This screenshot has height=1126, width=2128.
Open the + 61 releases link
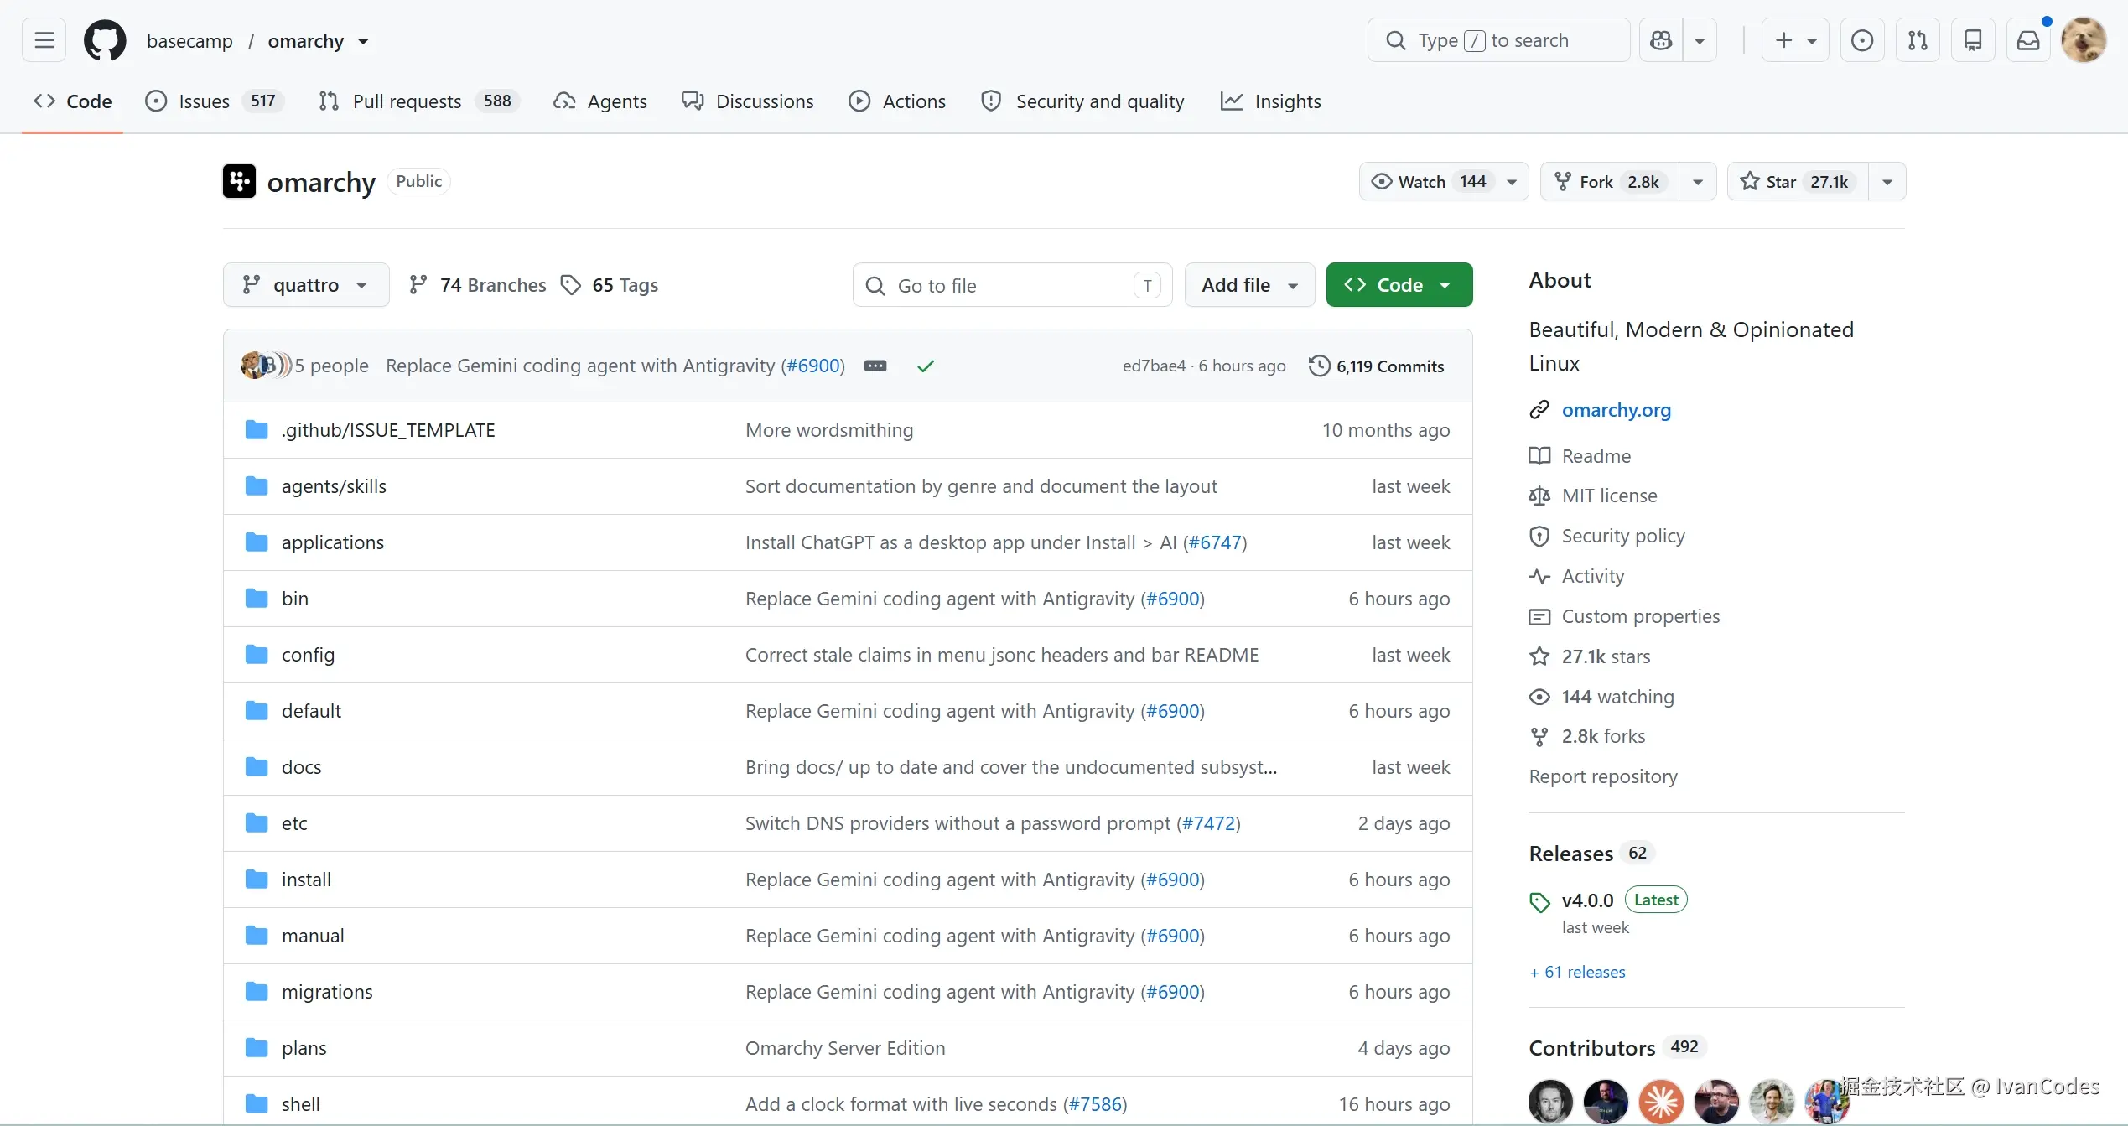(1577, 972)
